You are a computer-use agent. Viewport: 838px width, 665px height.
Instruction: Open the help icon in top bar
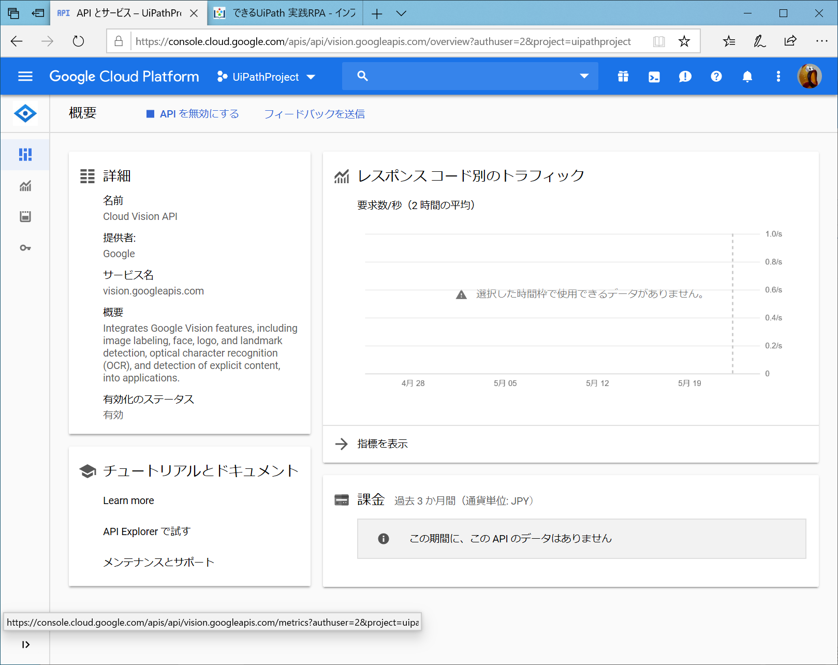(716, 76)
